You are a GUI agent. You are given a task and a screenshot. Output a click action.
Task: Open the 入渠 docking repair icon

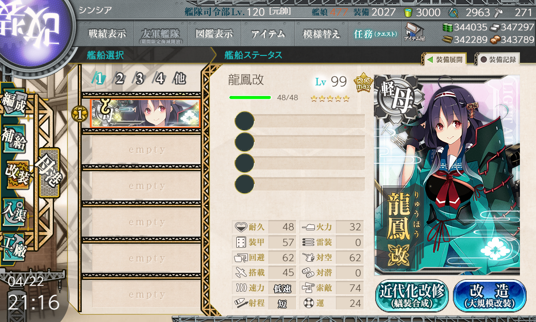14,210
